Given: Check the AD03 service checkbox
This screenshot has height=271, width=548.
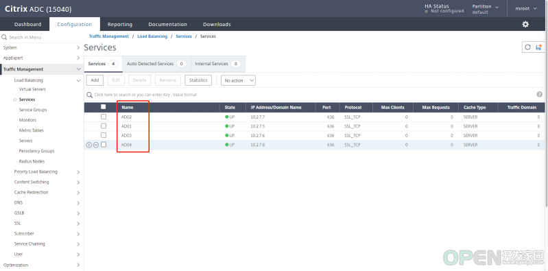Looking at the screenshot, I should click(104, 135).
